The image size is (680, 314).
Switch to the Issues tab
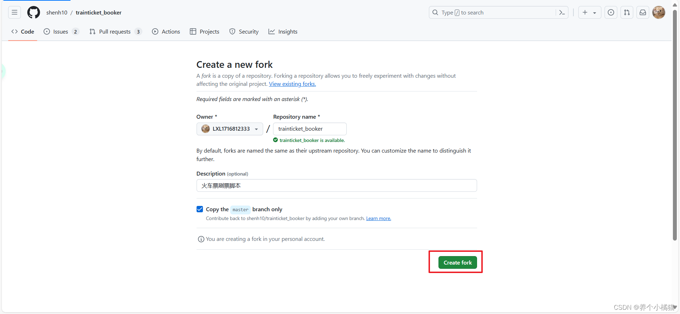(x=61, y=31)
